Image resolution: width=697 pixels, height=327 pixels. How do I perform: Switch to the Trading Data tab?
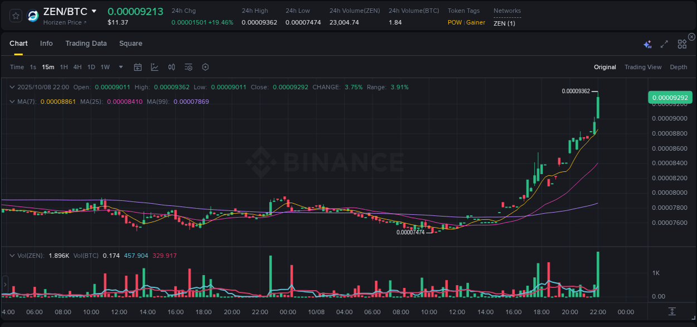tap(86, 43)
